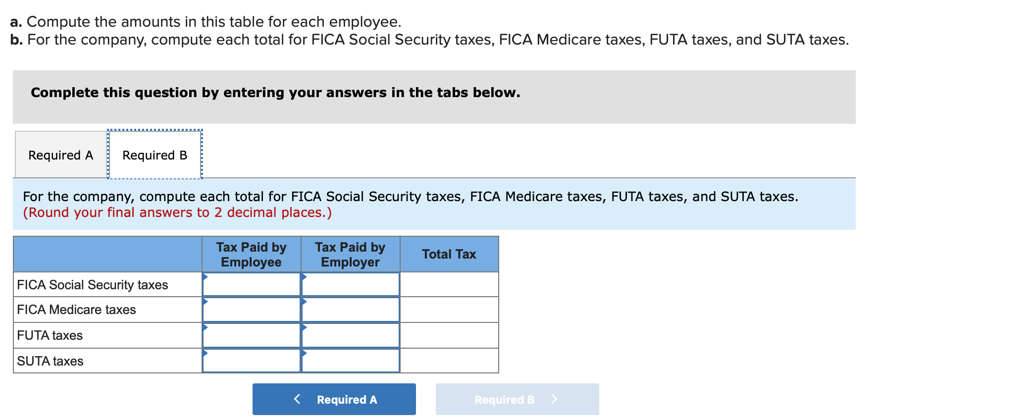1036x420 pixels.
Task: Enter SUTA tax paid by employee
Action: (x=252, y=361)
